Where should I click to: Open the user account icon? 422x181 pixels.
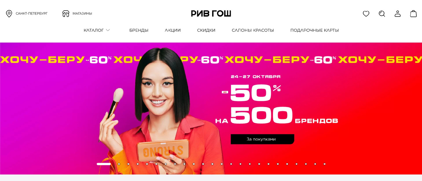(398, 14)
